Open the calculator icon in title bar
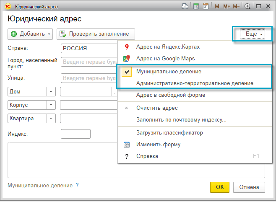276x202 pixels. coord(196,6)
